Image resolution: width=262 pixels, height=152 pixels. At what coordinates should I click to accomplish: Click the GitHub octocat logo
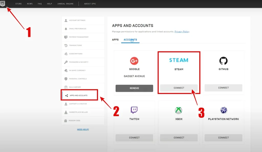223,61
